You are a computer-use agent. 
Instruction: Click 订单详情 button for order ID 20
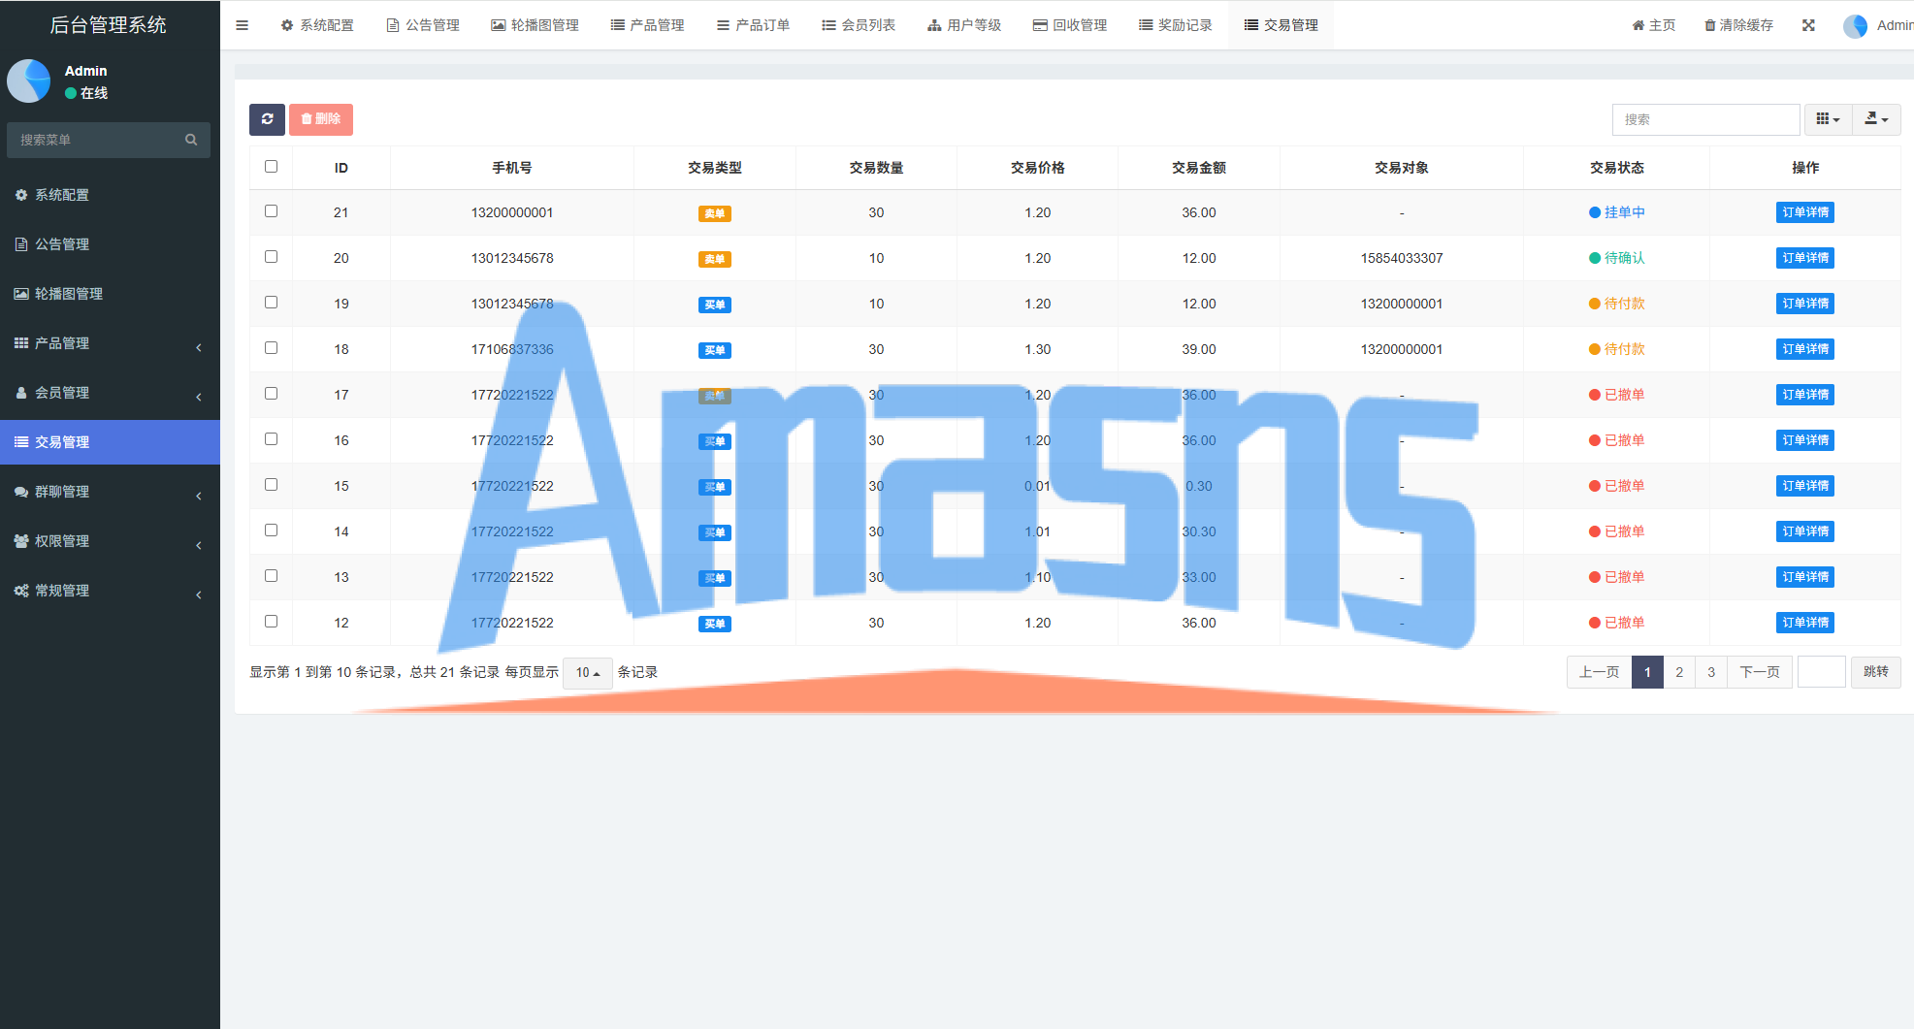(1804, 258)
